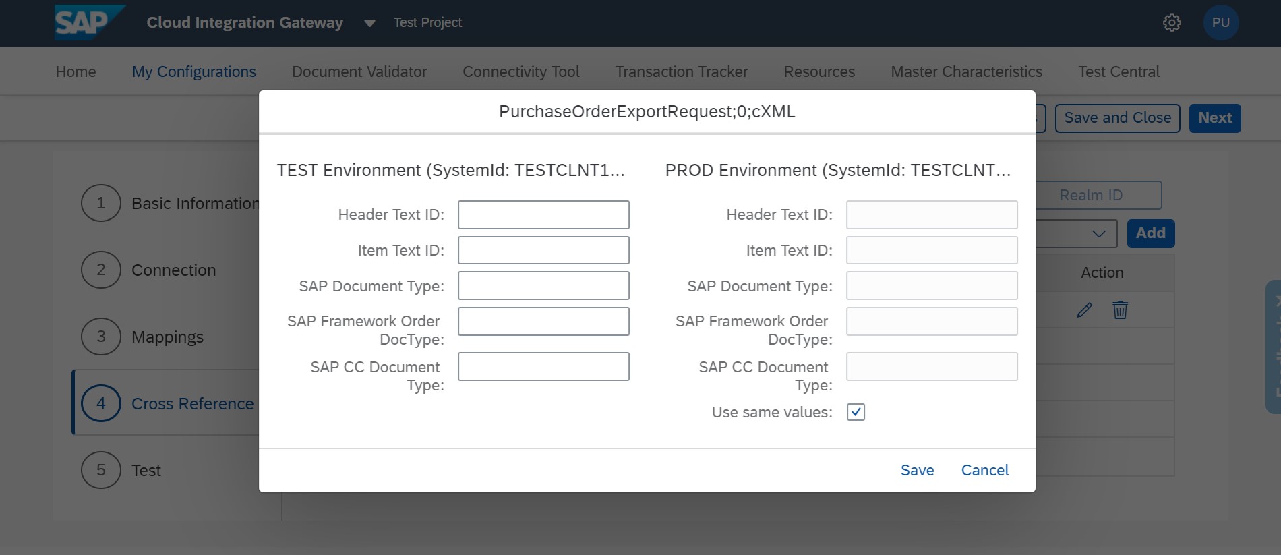Click Save in the dialog
This screenshot has height=555, width=1281.
(918, 470)
